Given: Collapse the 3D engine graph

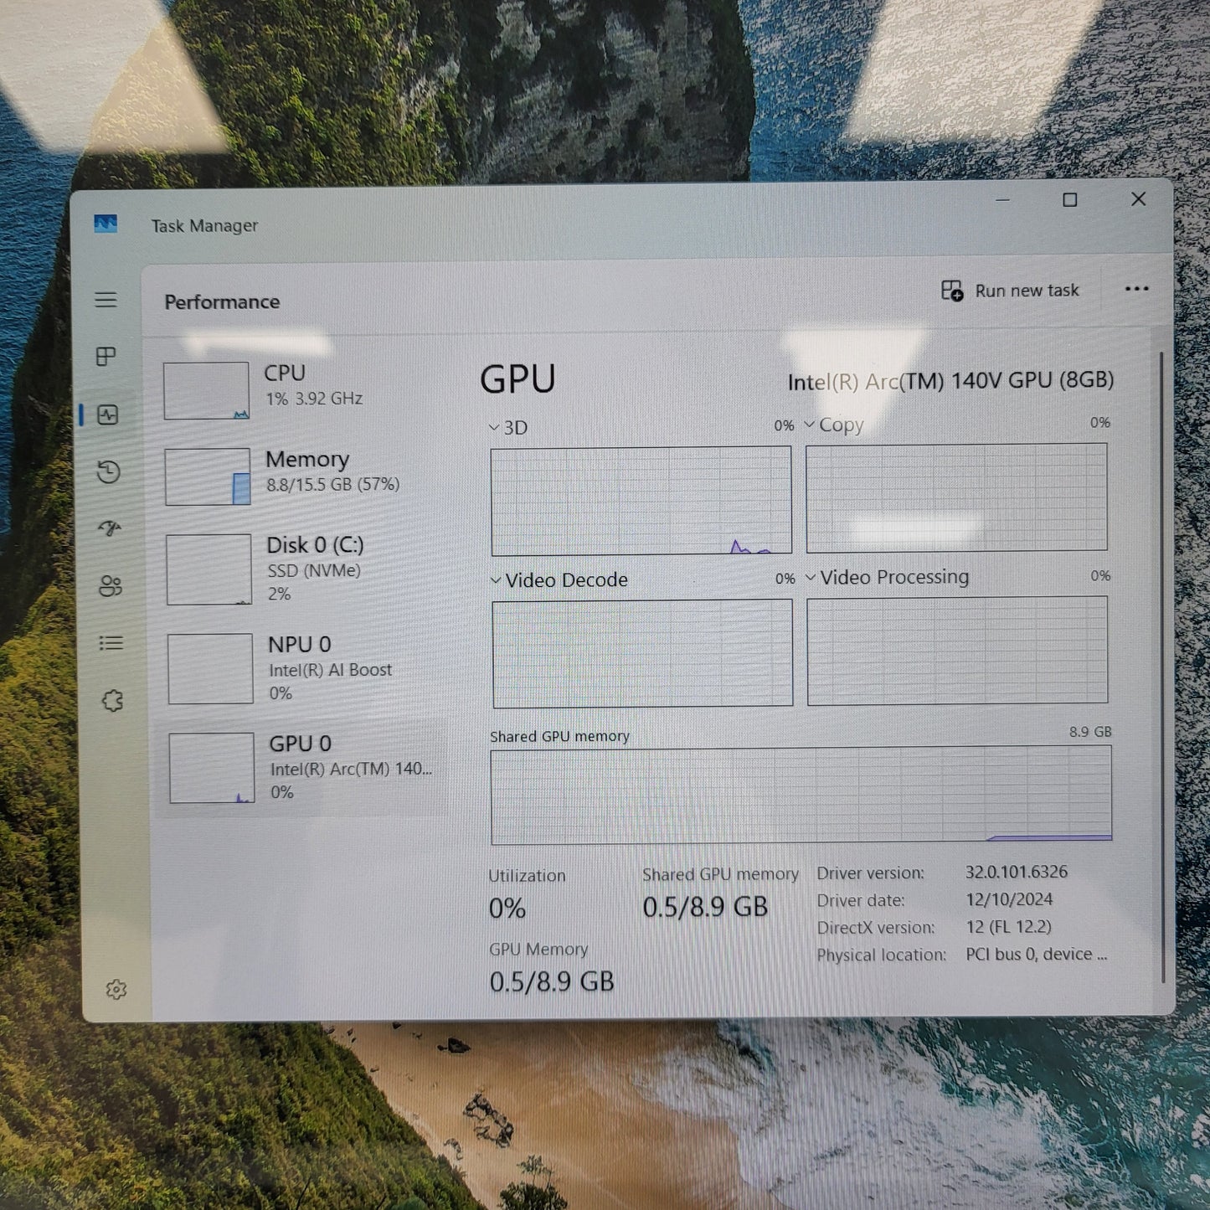Looking at the screenshot, I should pyautogui.click(x=494, y=427).
